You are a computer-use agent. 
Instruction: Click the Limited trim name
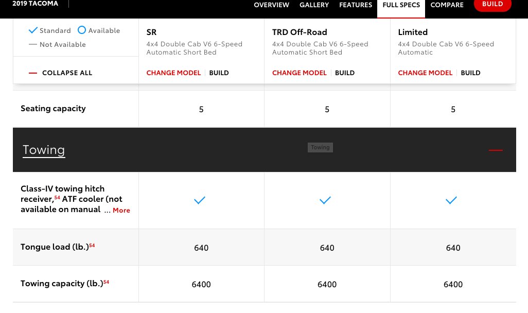413,32
